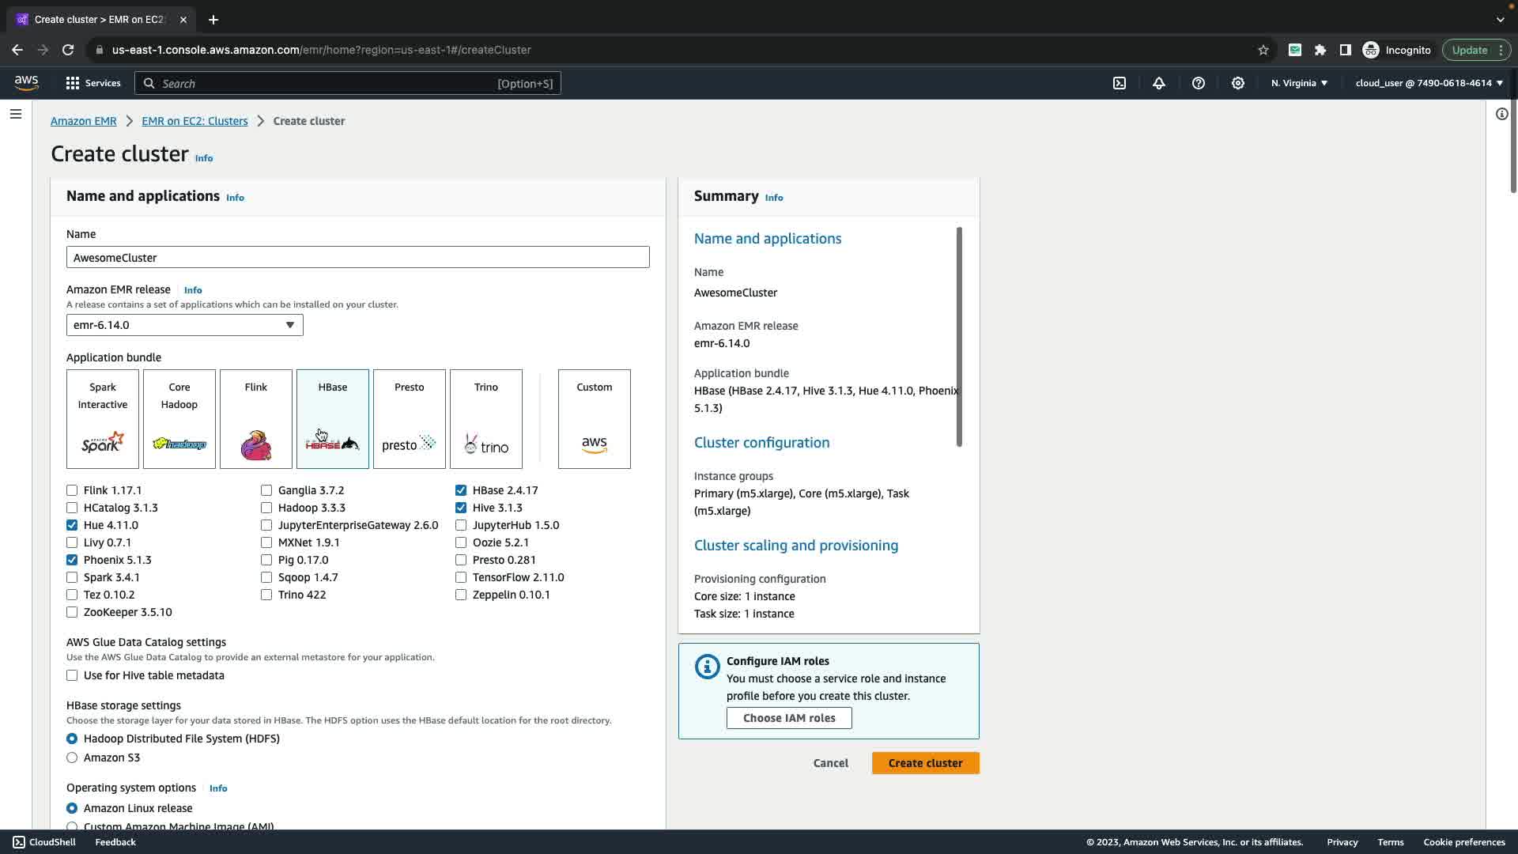Open the notifications bell icon
The width and height of the screenshot is (1518, 854).
pyautogui.click(x=1159, y=83)
